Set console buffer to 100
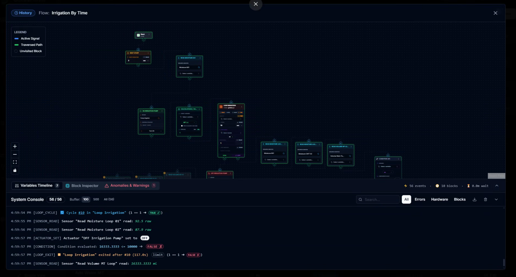 86,199
